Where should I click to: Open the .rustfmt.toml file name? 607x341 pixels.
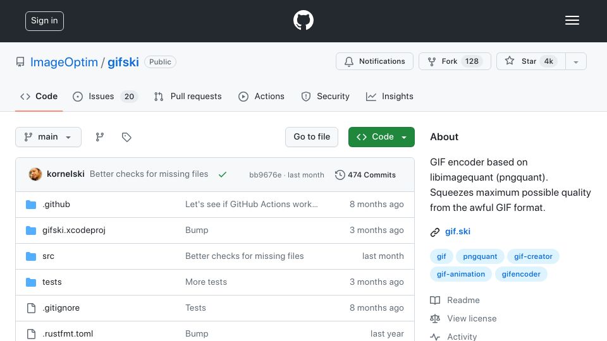coord(68,333)
